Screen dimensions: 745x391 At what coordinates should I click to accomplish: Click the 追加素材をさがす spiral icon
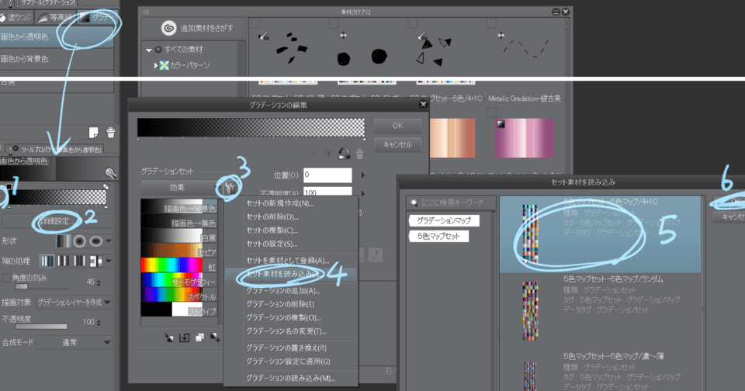tap(170, 28)
